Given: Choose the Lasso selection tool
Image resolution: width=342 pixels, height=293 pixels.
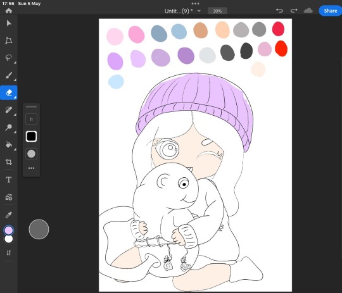Looking at the screenshot, I should (x=9, y=58).
